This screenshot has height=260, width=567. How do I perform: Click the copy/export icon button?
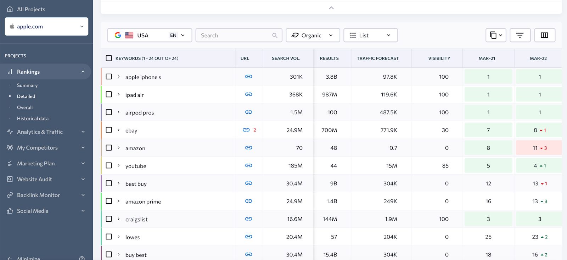(x=496, y=35)
